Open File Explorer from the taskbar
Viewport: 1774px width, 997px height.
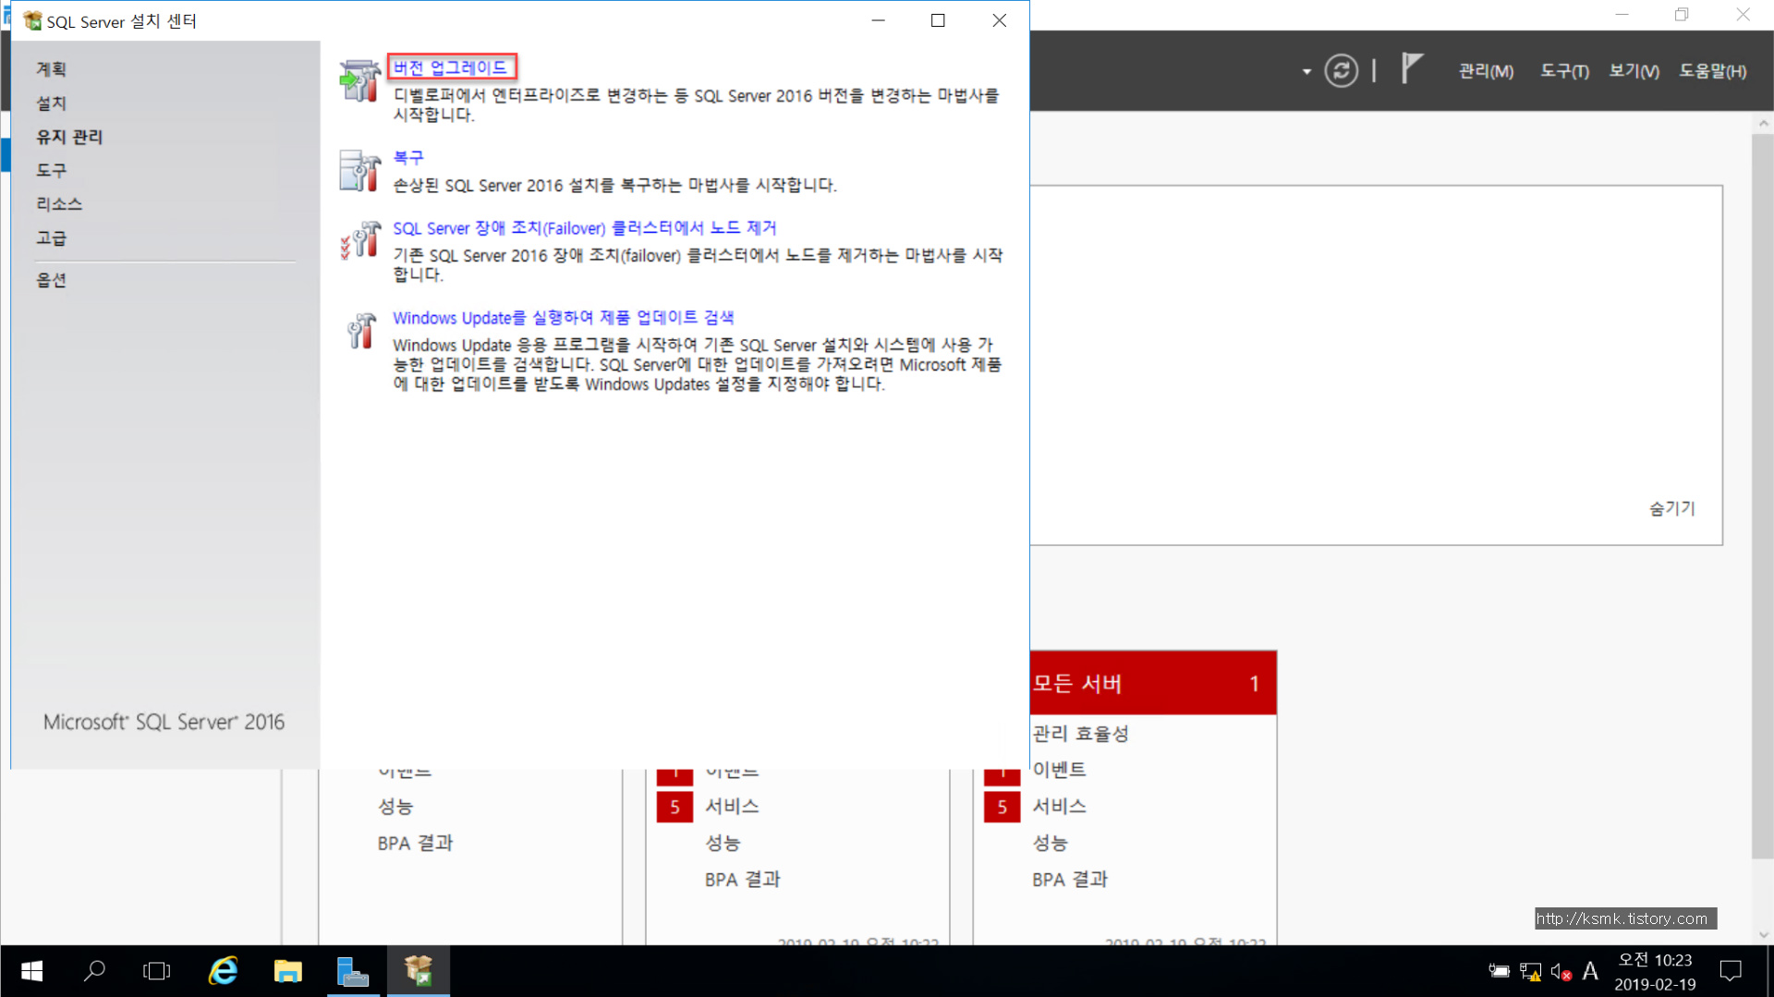[x=287, y=971]
